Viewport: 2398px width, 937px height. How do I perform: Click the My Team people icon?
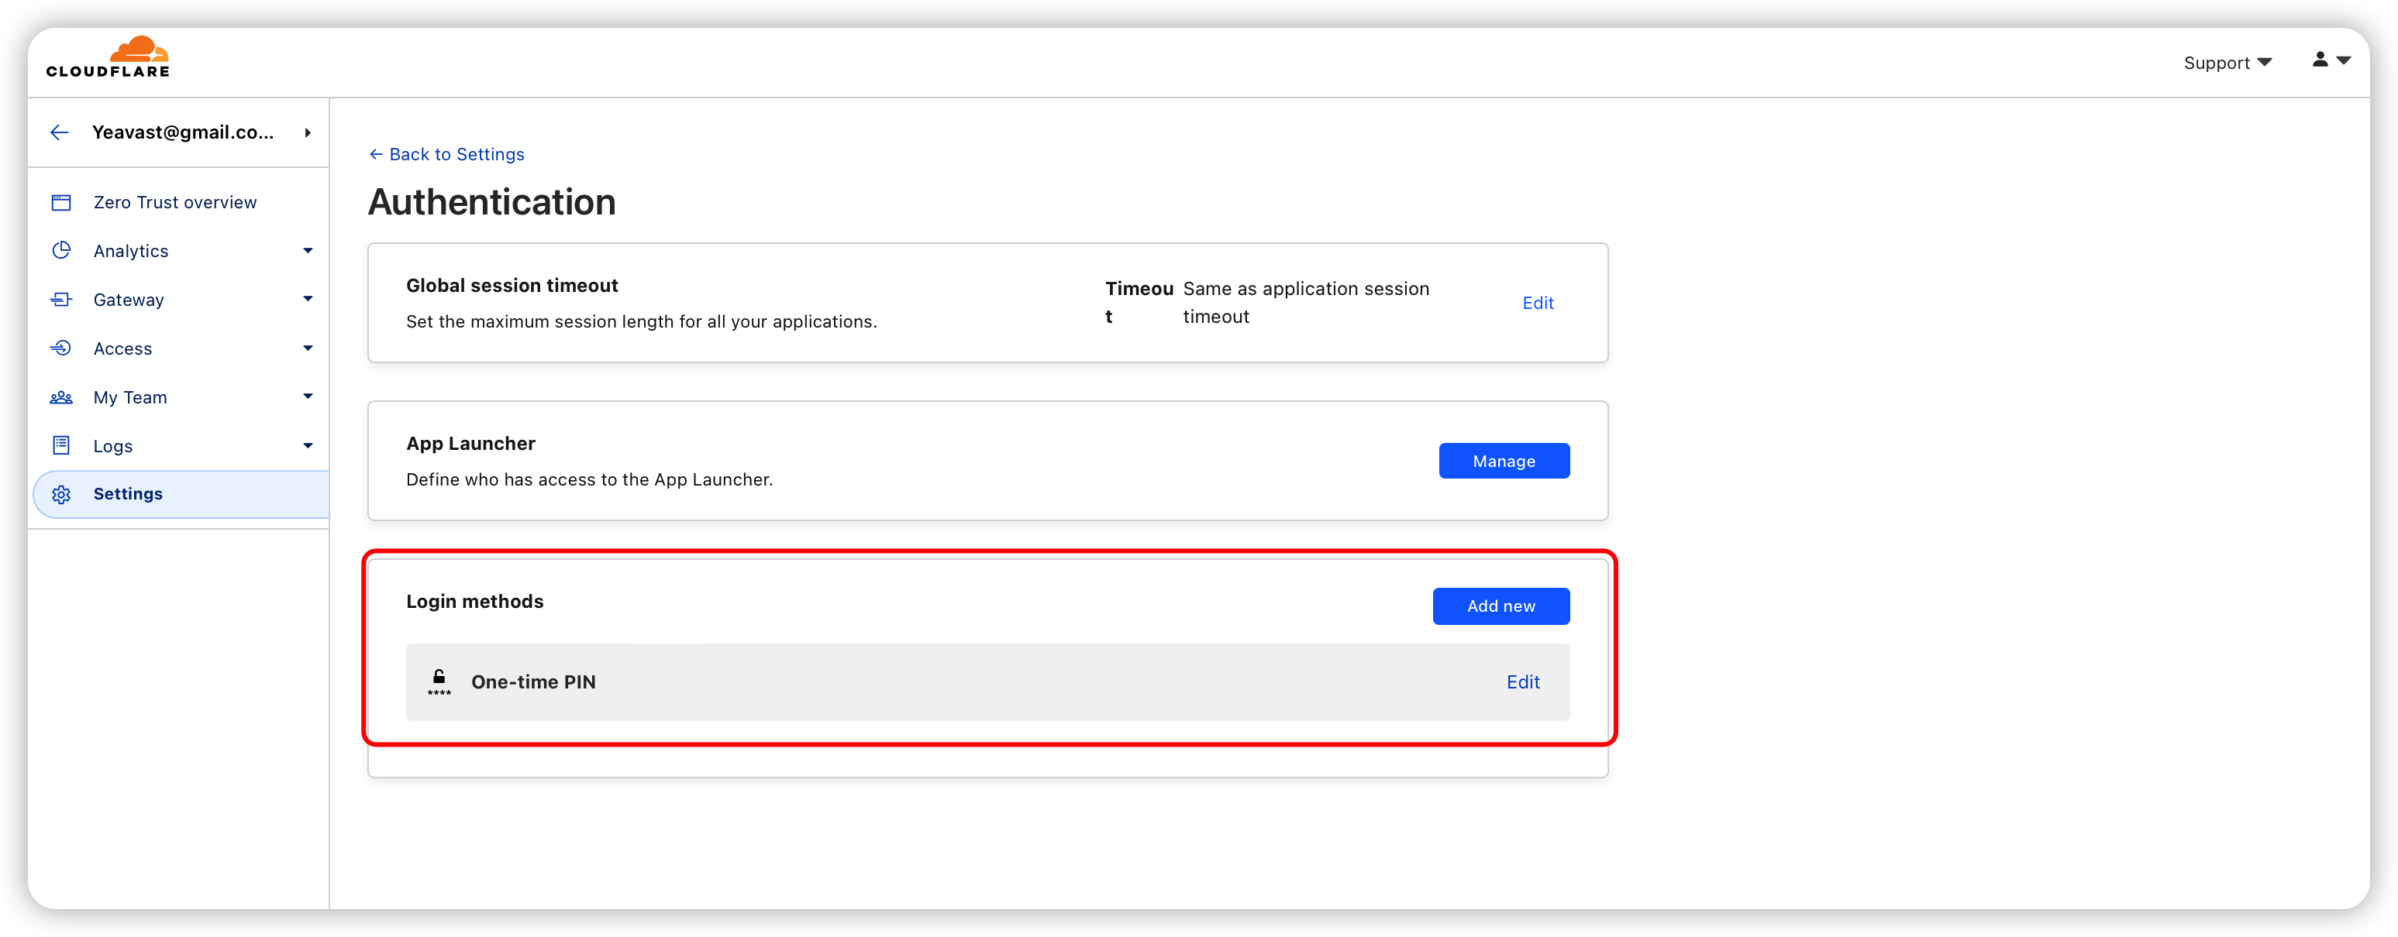[61, 397]
